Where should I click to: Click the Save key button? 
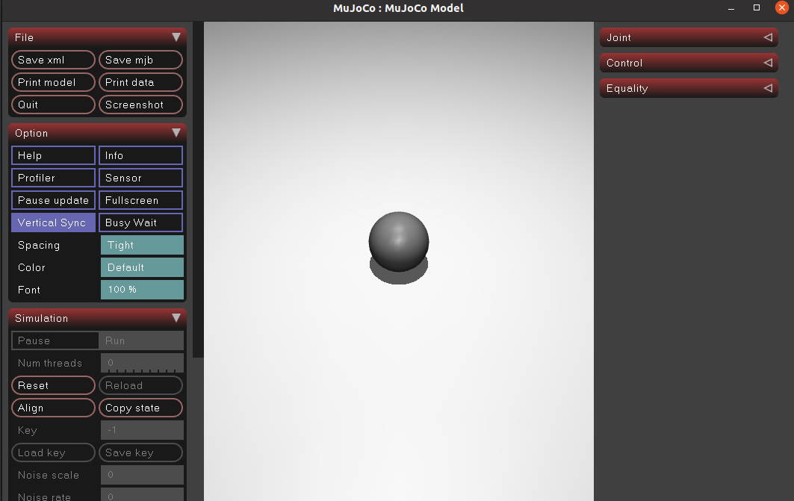[x=140, y=452]
